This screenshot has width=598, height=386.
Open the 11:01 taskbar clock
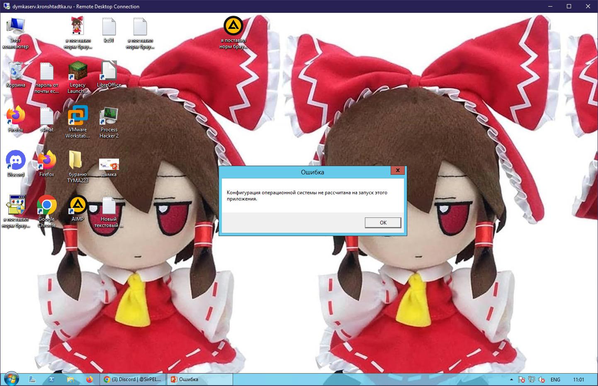coord(579,379)
